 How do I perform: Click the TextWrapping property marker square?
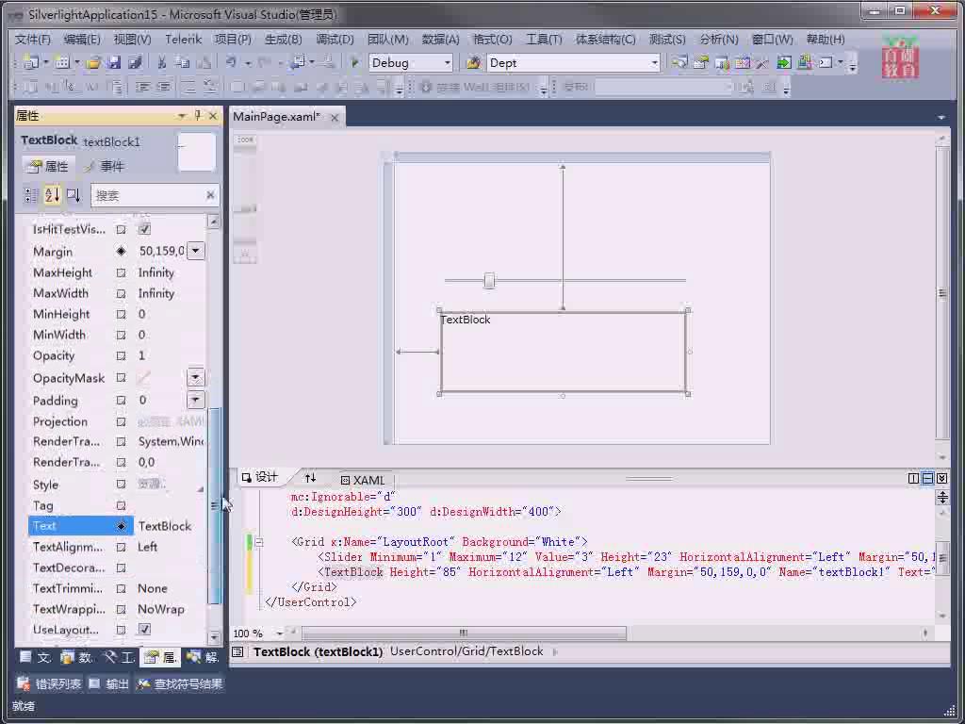[122, 610]
